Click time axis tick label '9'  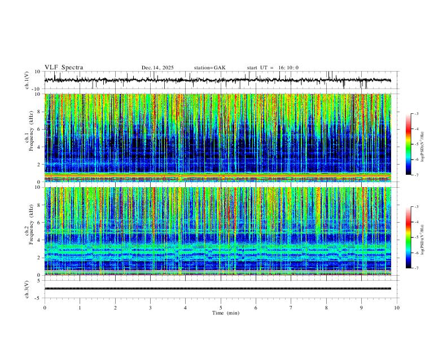(361, 308)
